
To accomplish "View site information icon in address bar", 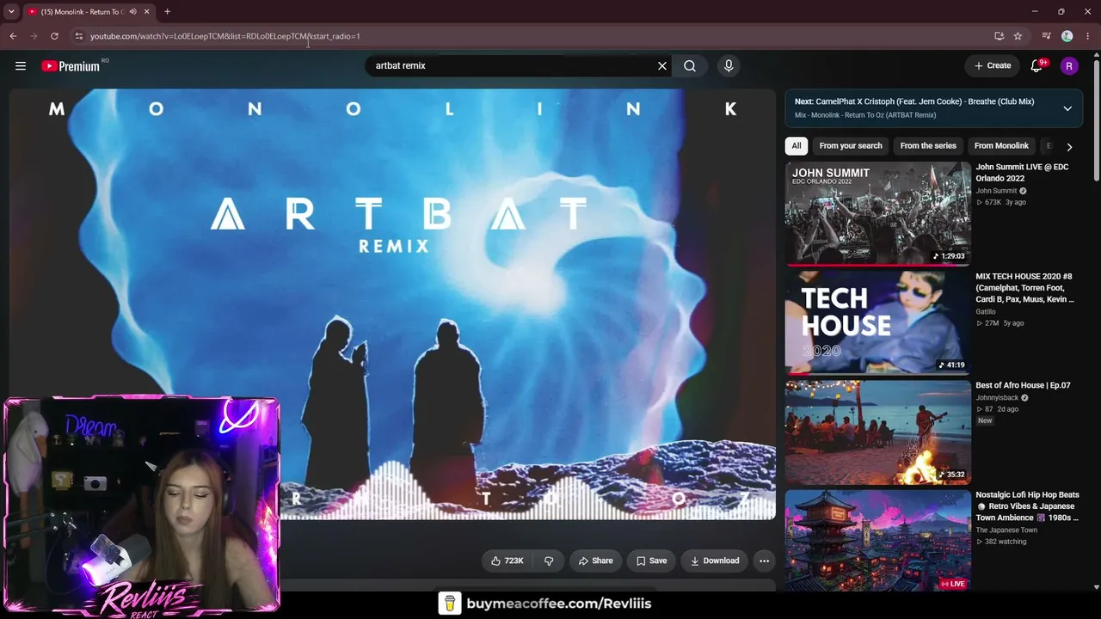I will pyautogui.click(x=78, y=36).
